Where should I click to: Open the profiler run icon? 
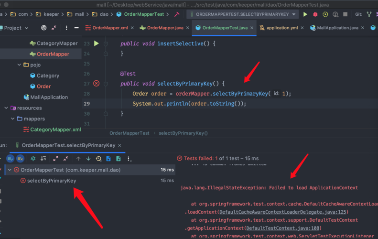click(x=335, y=14)
